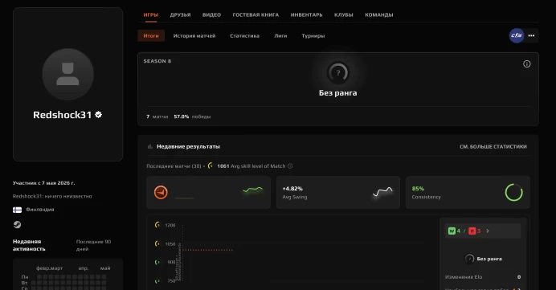
Task: Click the Финляндия country label
Action: [40, 210]
